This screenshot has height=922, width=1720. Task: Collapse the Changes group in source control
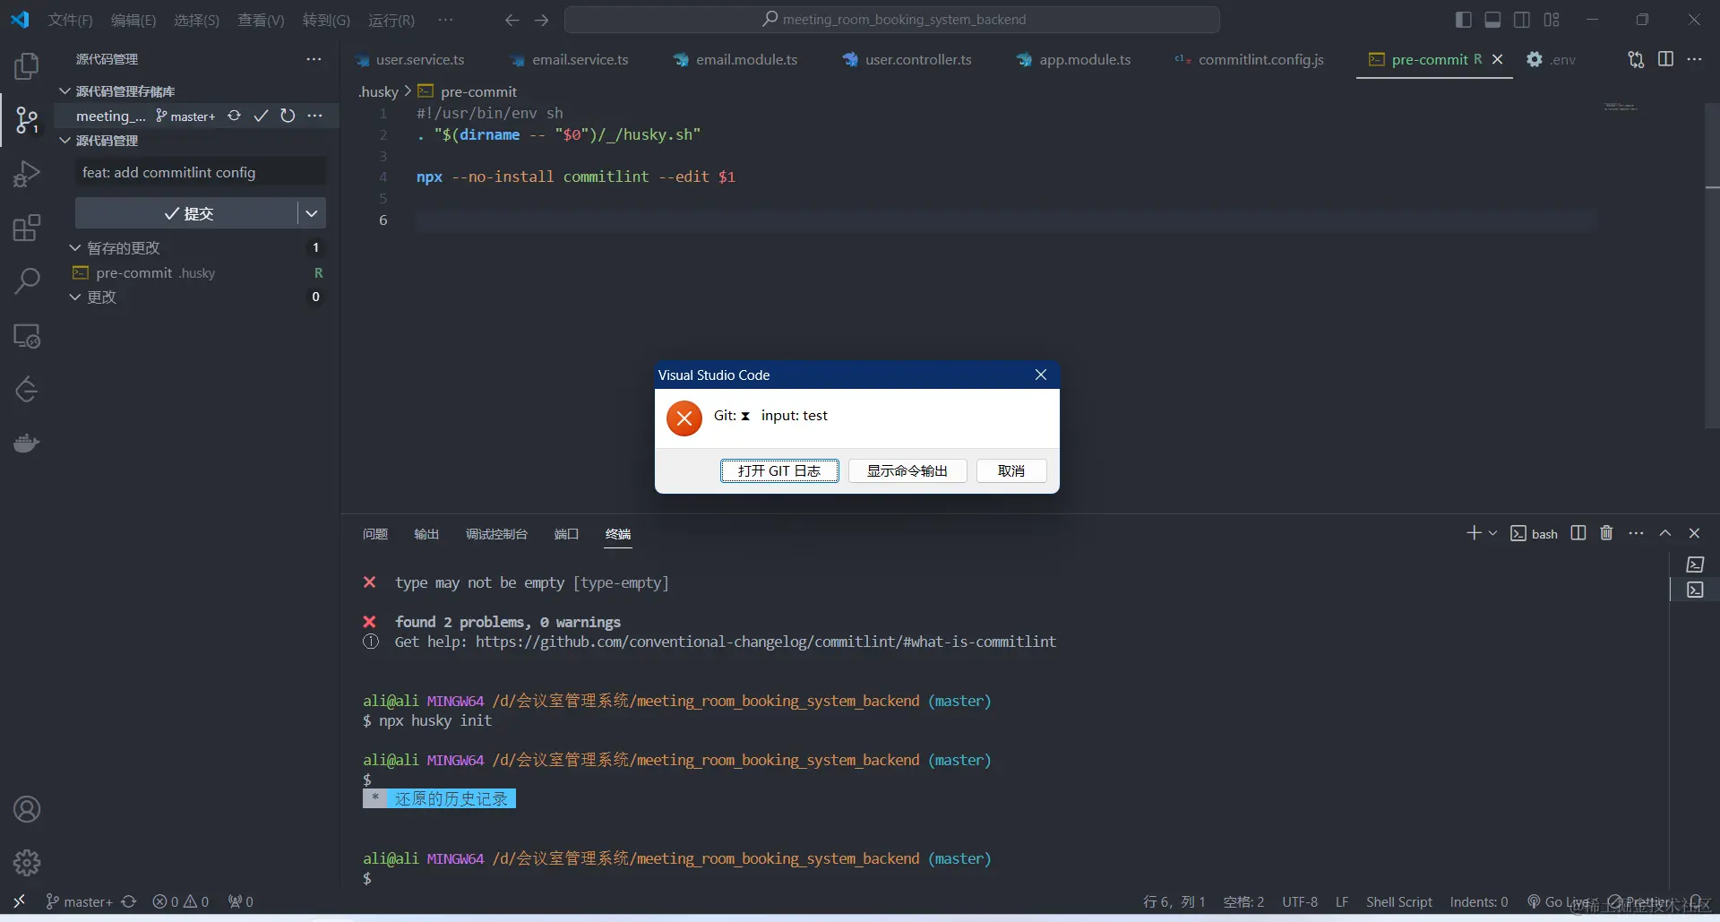pos(75,297)
